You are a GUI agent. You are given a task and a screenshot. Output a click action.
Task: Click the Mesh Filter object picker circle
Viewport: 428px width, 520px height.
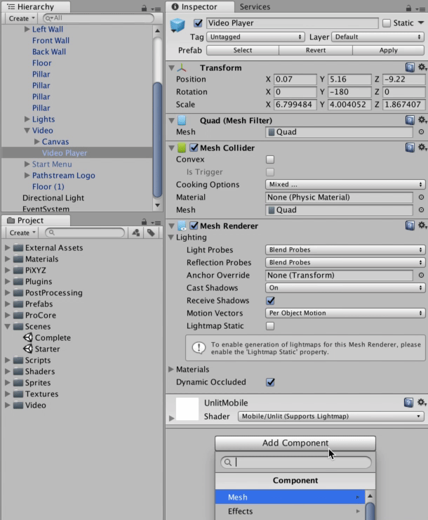coord(421,132)
